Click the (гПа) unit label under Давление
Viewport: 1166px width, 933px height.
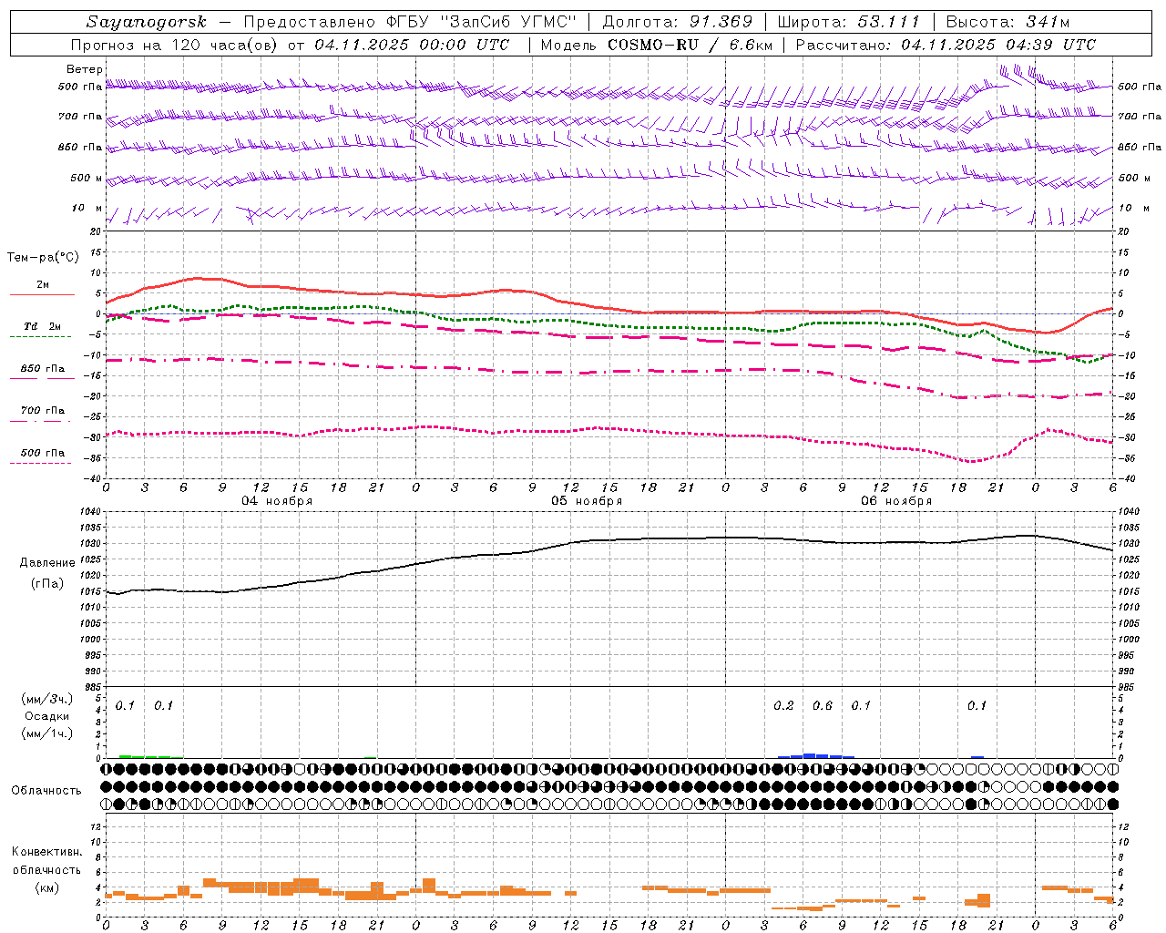(46, 583)
